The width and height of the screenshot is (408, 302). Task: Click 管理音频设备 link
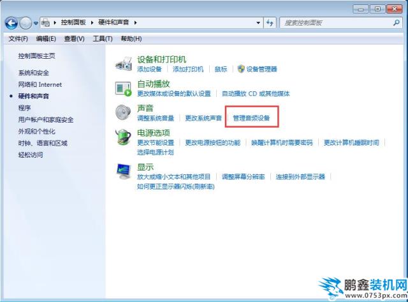pyautogui.click(x=251, y=118)
